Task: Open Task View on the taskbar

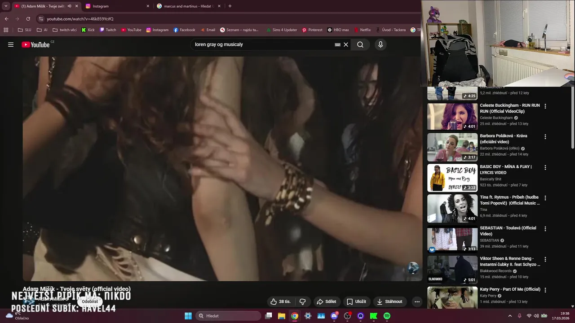Action: coord(269,316)
